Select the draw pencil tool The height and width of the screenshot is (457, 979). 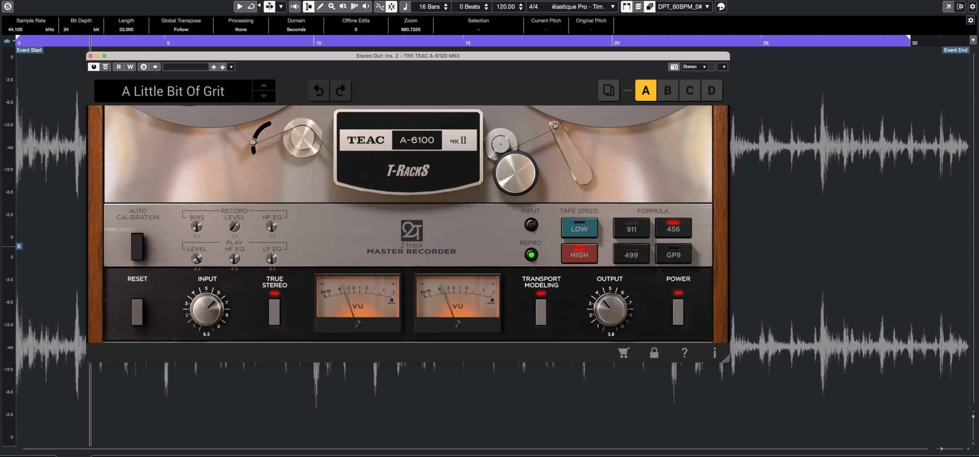point(320,7)
